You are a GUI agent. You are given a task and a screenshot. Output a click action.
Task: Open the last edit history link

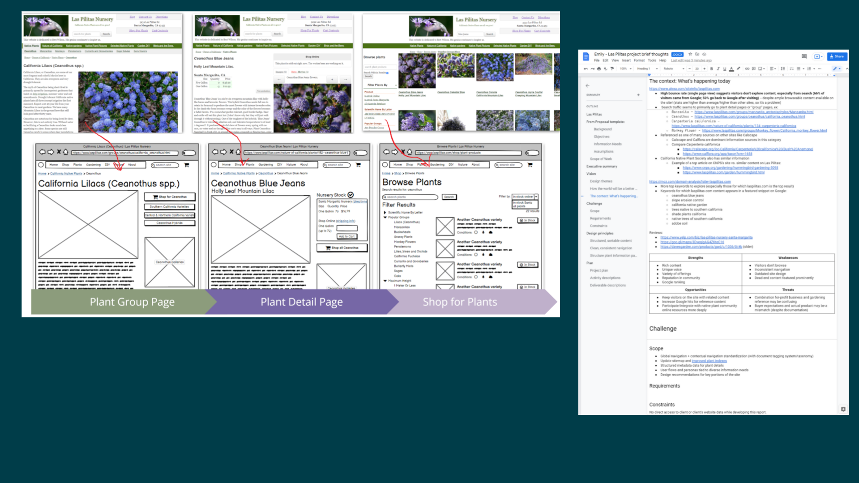coord(691,60)
